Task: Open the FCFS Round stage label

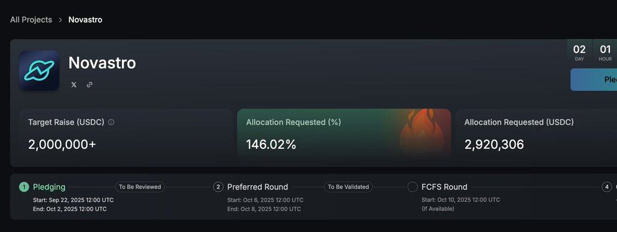Action: pos(444,187)
